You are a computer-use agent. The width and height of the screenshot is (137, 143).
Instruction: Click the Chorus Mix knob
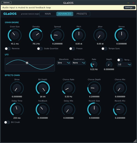click(120, 88)
